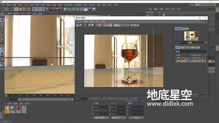Render to Picture Viewer icon
This screenshot has height=123, width=219.
click(56, 9)
